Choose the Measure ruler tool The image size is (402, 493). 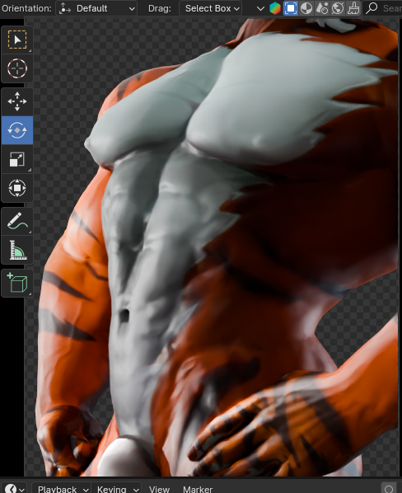pos(17,250)
